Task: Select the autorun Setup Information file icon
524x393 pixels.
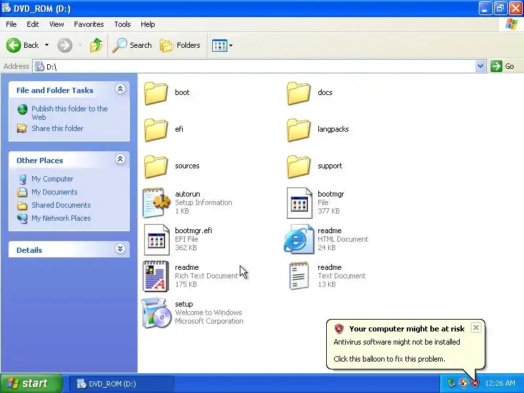Action: (x=156, y=203)
